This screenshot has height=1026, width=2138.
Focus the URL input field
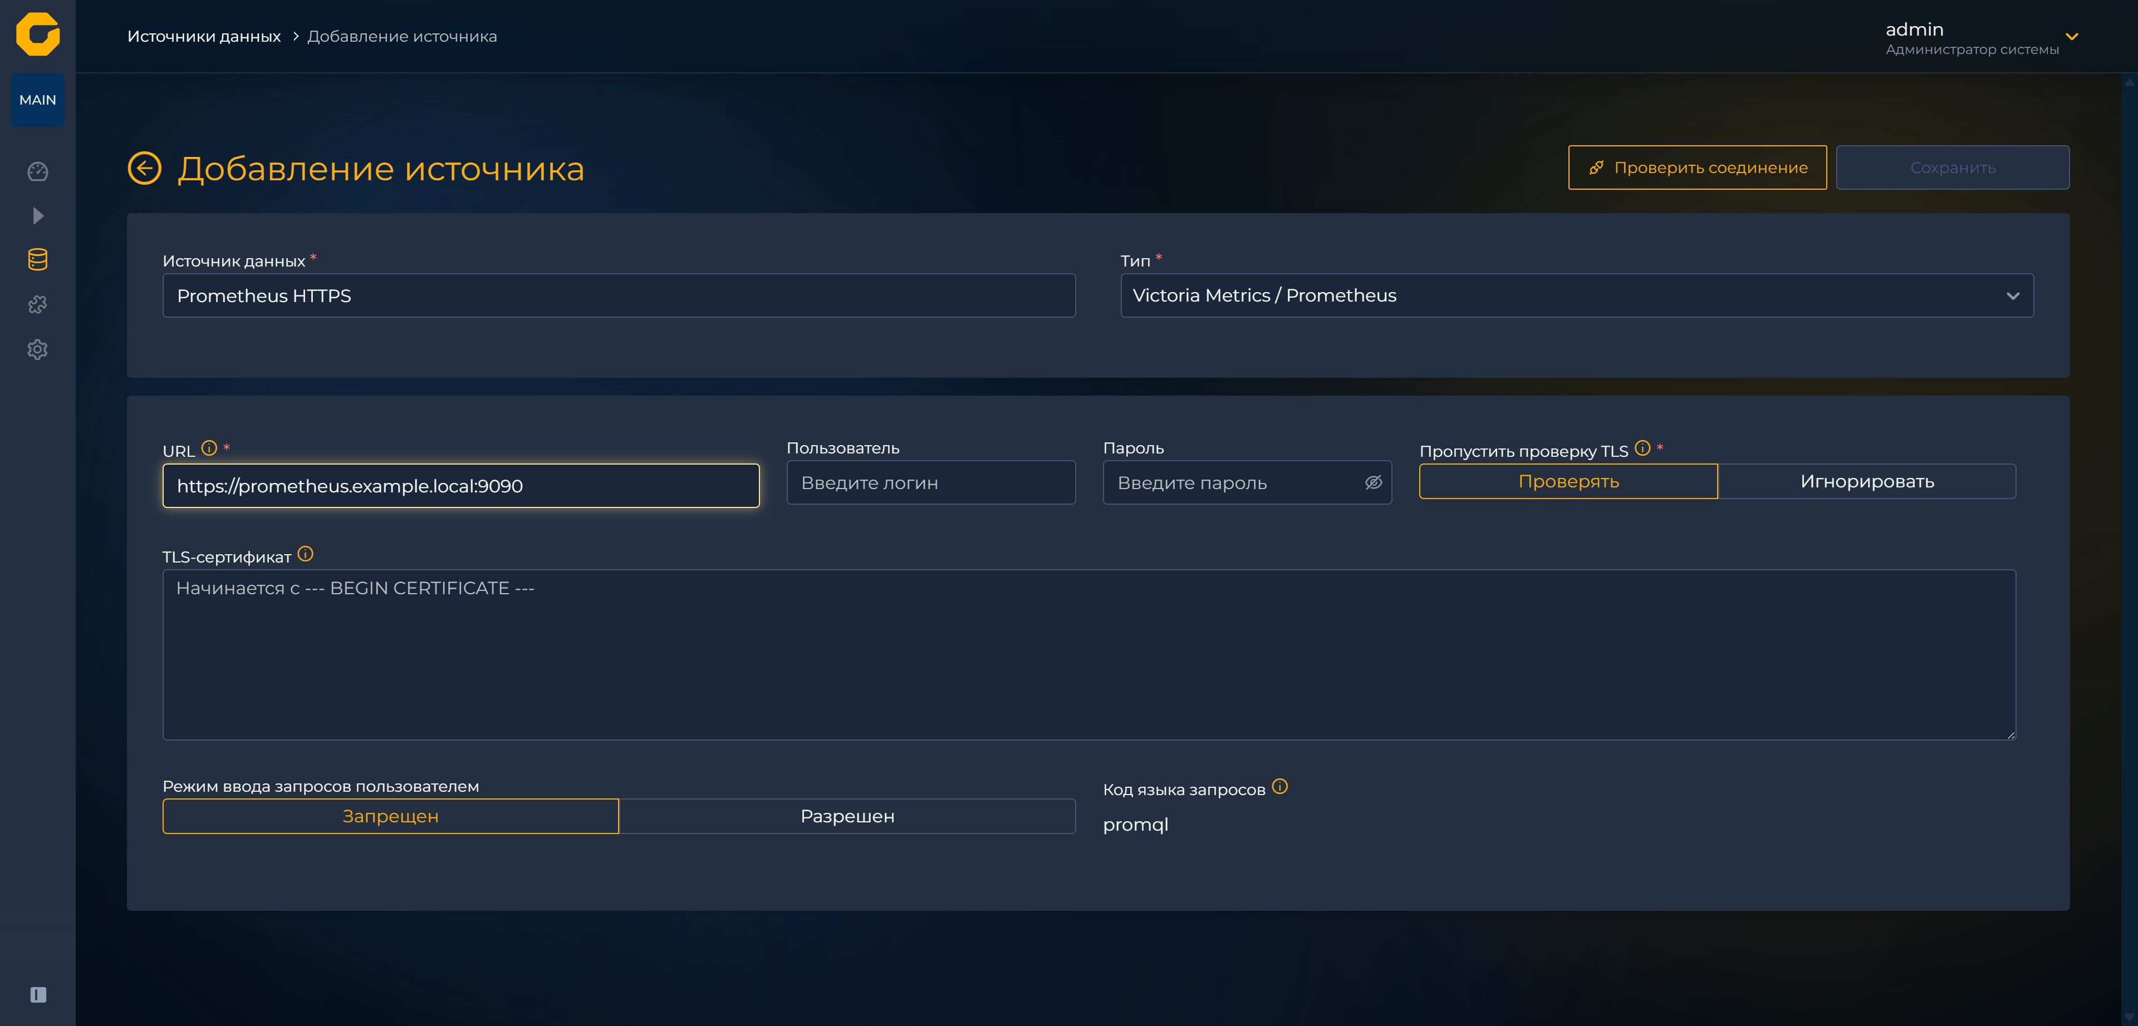tap(460, 485)
